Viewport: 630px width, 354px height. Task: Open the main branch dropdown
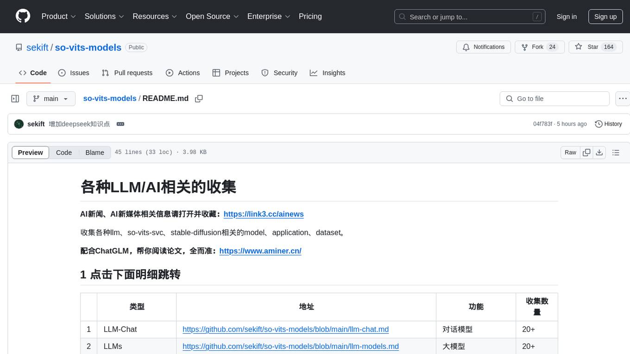click(50, 99)
